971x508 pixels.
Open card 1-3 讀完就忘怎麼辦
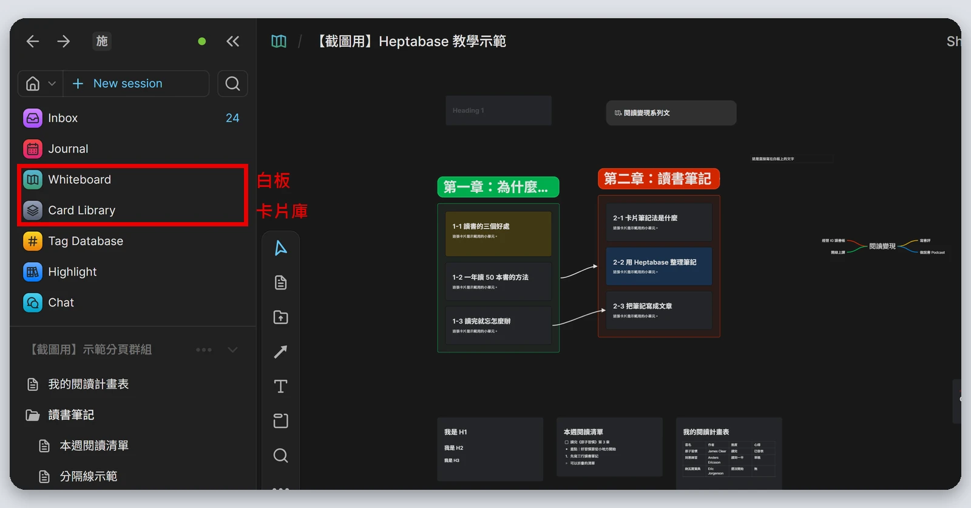click(498, 325)
